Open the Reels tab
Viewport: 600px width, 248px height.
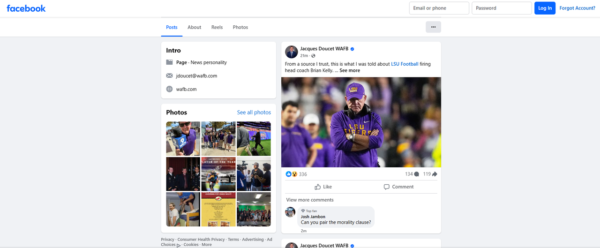[217, 27]
